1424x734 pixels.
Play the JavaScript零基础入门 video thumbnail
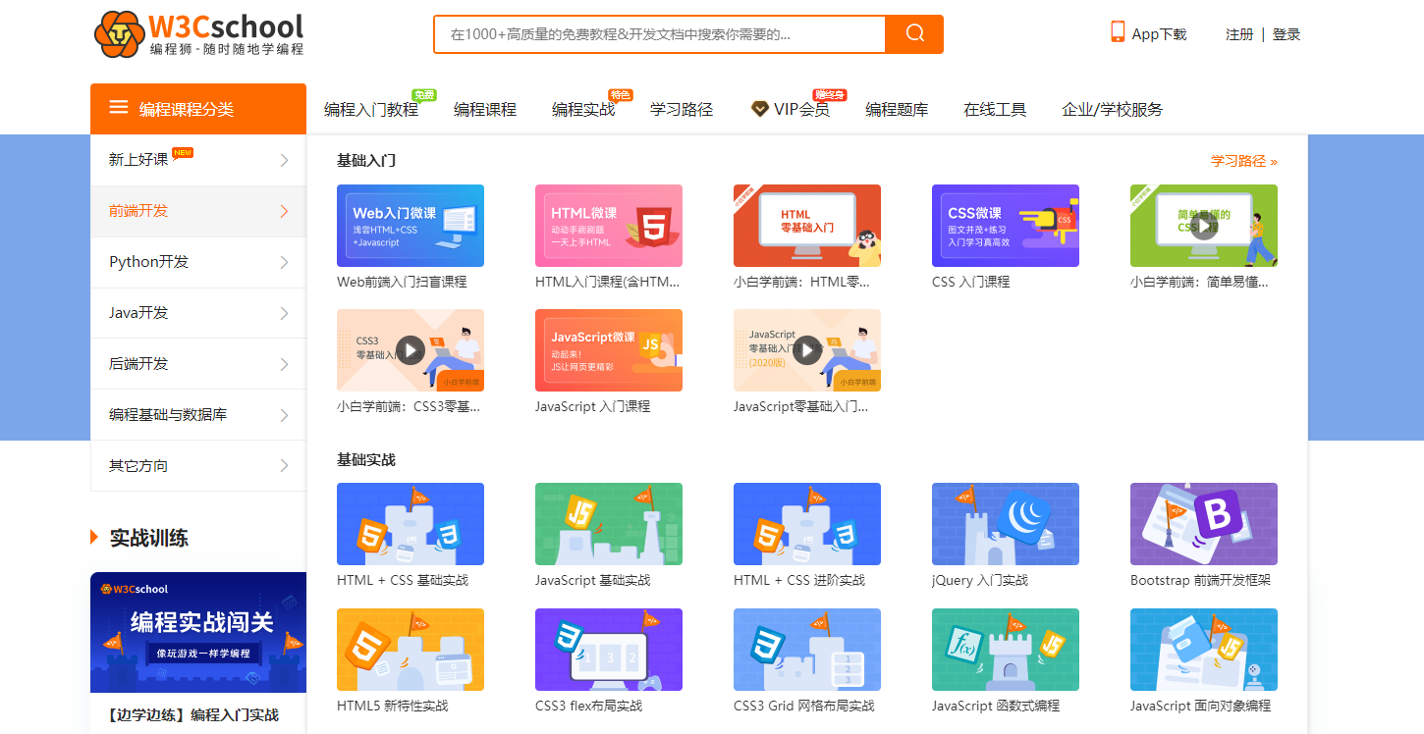(x=807, y=349)
